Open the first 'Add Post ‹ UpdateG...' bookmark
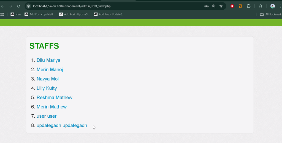This screenshot has height=143, width=282. 40,14
